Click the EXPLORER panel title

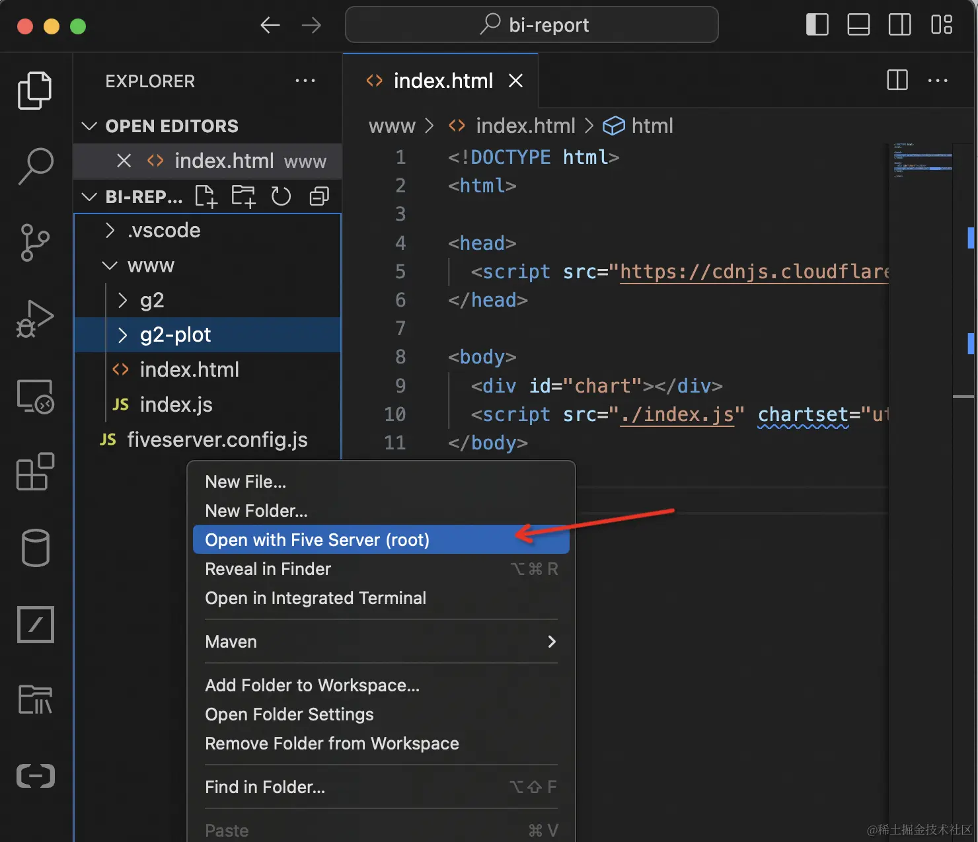coord(150,81)
